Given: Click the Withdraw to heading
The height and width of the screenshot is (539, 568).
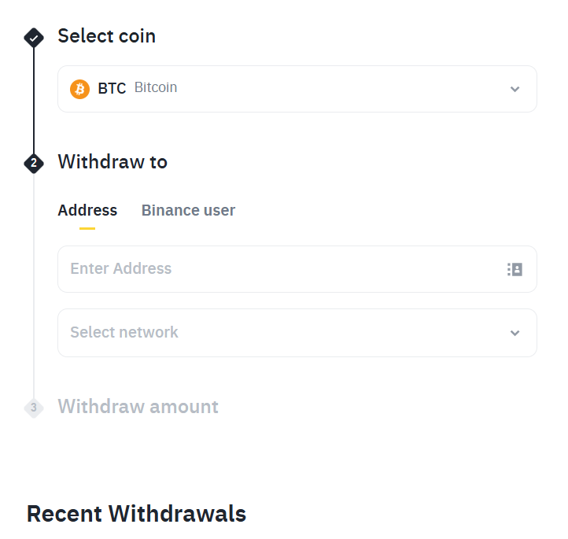Looking at the screenshot, I should pyautogui.click(x=112, y=162).
